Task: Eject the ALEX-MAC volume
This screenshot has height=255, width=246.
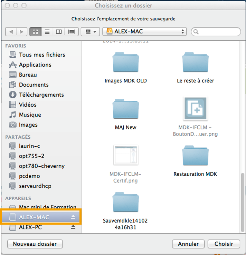Action: coord(73,217)
